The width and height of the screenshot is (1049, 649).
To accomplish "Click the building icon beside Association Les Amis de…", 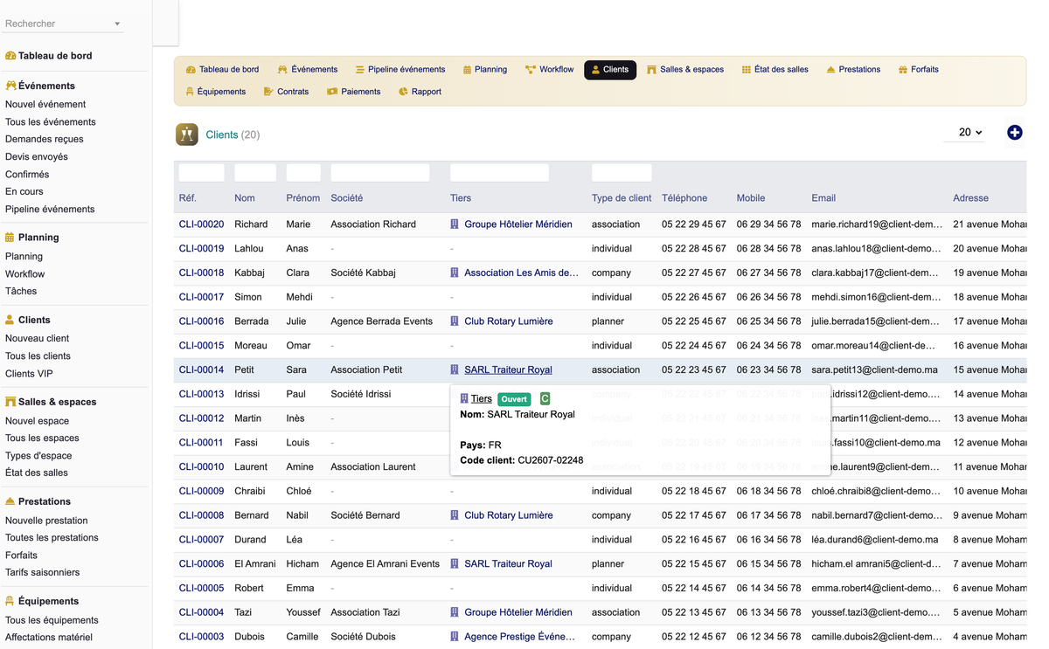I will 455,273.
